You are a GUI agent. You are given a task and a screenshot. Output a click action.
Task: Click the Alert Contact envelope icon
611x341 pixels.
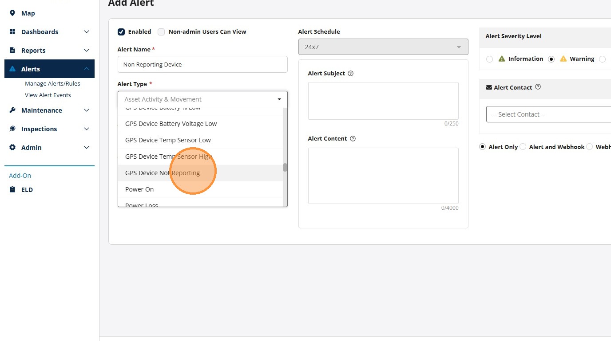489,88
